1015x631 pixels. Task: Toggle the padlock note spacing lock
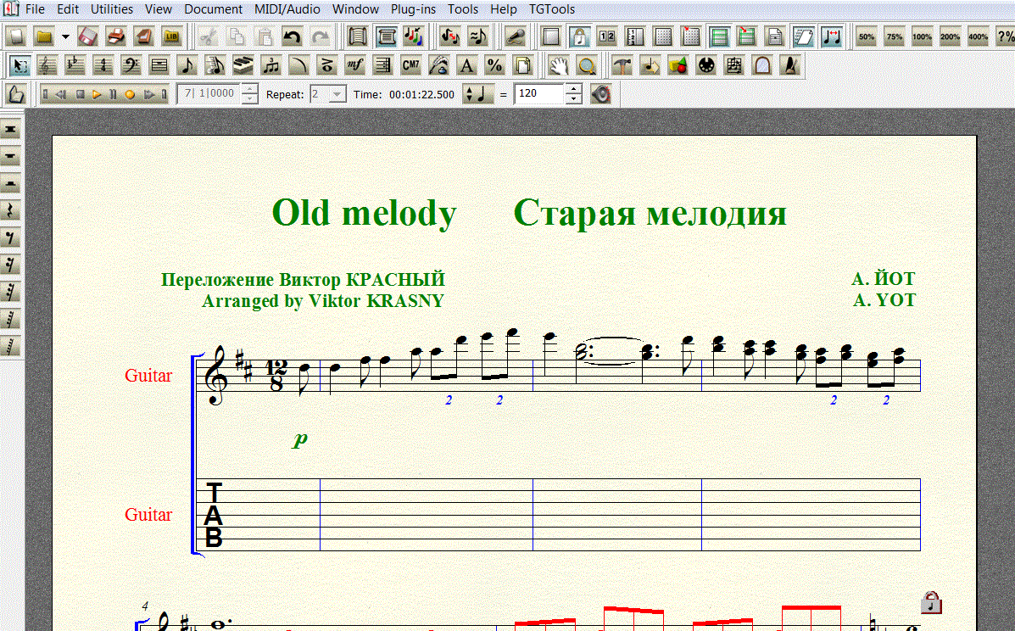pyautogui.click(x=579, y=36)
